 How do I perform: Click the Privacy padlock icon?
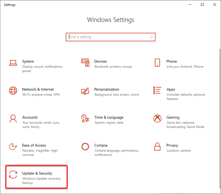coord(157,147)
